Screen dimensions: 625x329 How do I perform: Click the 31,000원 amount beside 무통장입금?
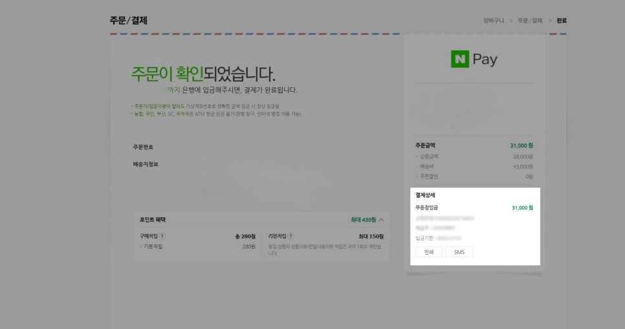click(522, 208)
